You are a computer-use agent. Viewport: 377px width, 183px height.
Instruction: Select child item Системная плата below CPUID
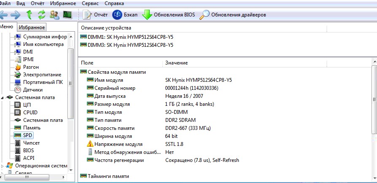[x=38, y=120]
